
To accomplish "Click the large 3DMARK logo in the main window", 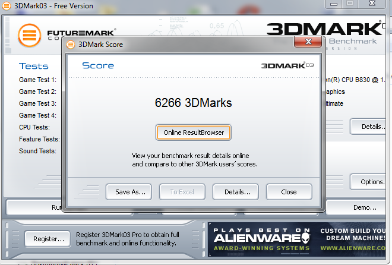I will 325,29.
